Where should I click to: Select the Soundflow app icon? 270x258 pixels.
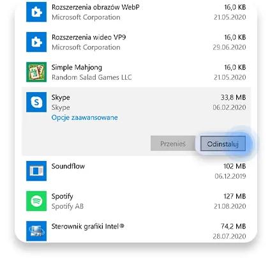click(36, 171)
